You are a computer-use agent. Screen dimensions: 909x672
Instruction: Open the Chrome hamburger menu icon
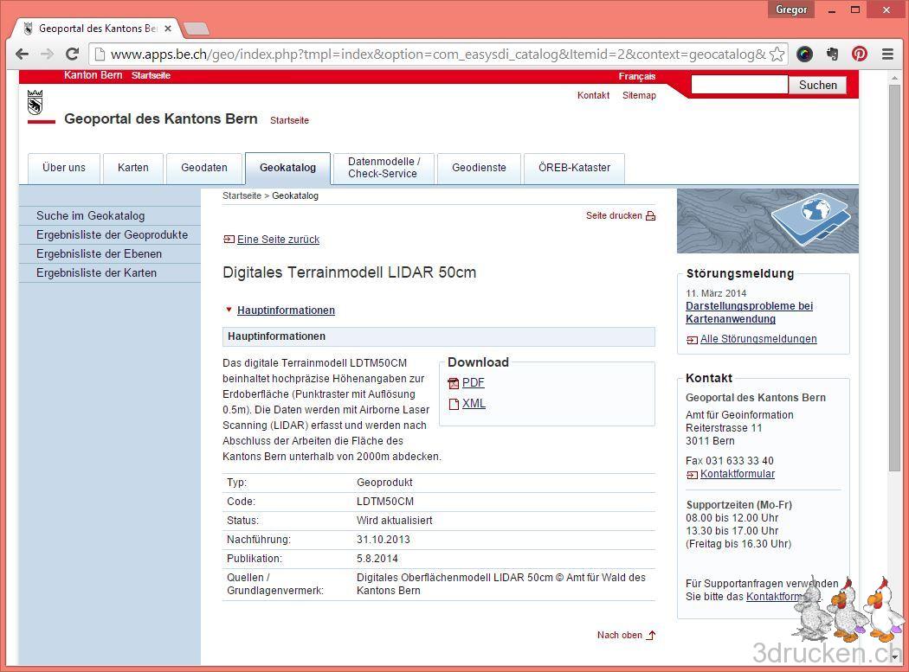[888, 54]
